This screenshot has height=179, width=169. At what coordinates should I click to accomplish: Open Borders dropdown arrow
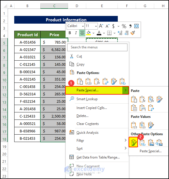point(114,33)
